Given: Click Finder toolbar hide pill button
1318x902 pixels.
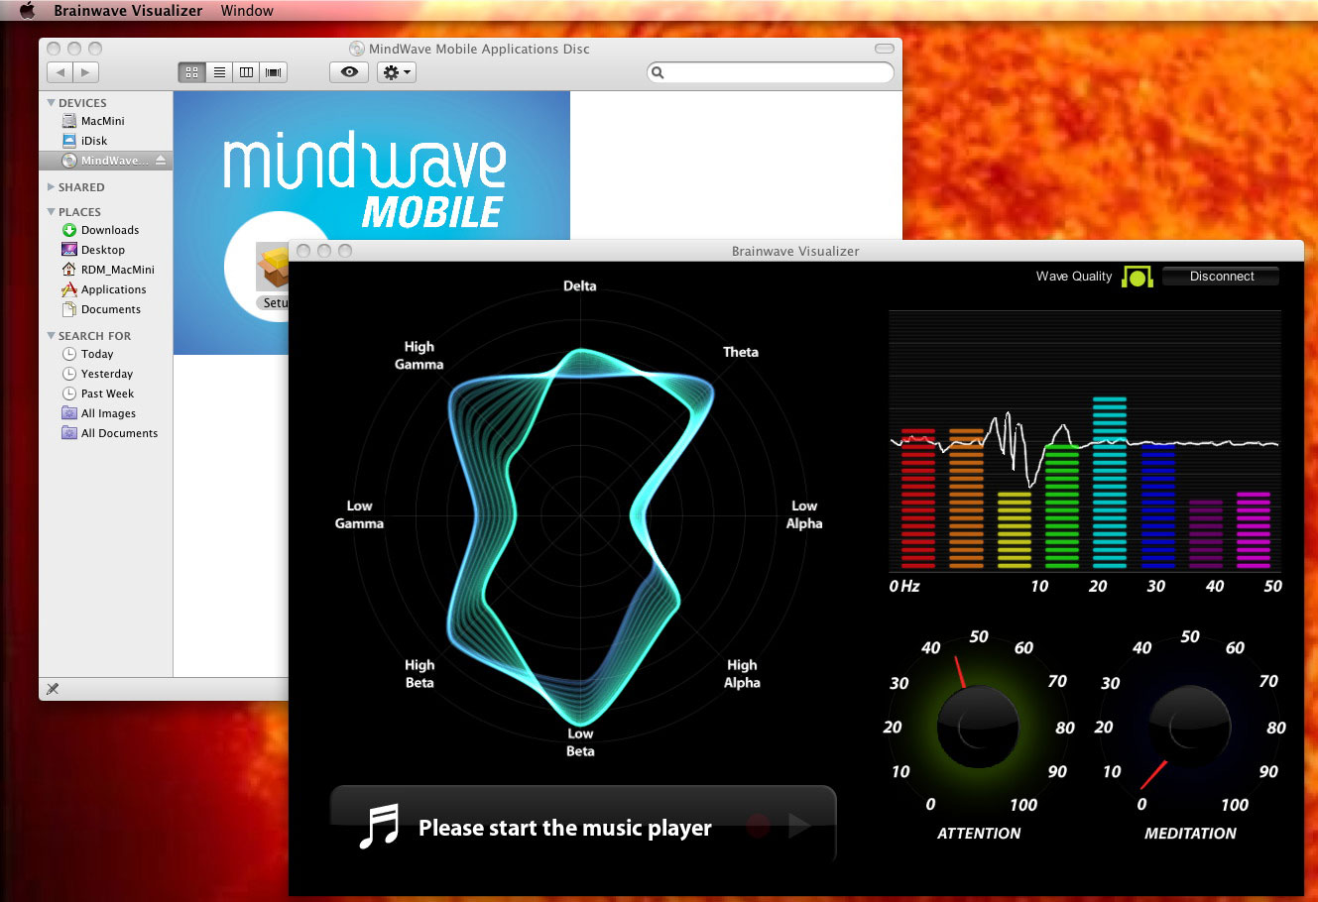Looking at the screenshot, I should click(x=885, y=49).
